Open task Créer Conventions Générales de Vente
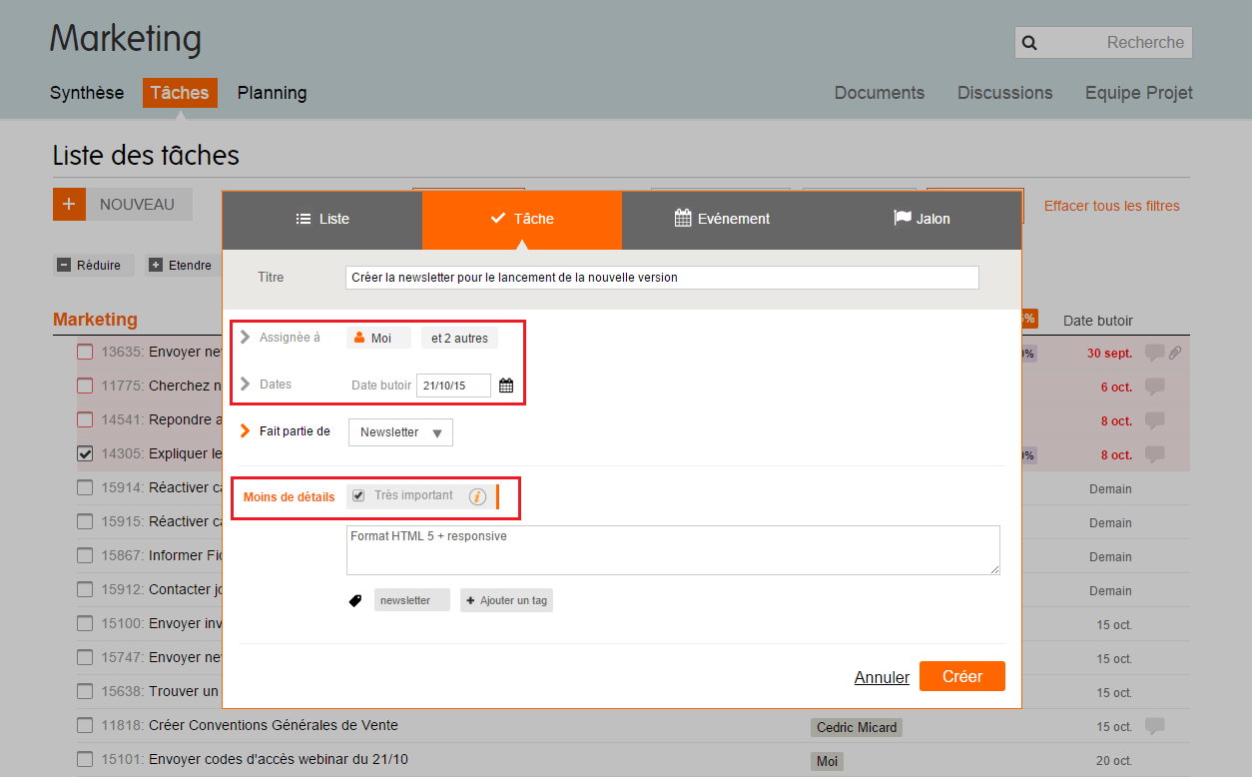The height and width of the screenshot is (777, 1252). (x=273, y=725)
